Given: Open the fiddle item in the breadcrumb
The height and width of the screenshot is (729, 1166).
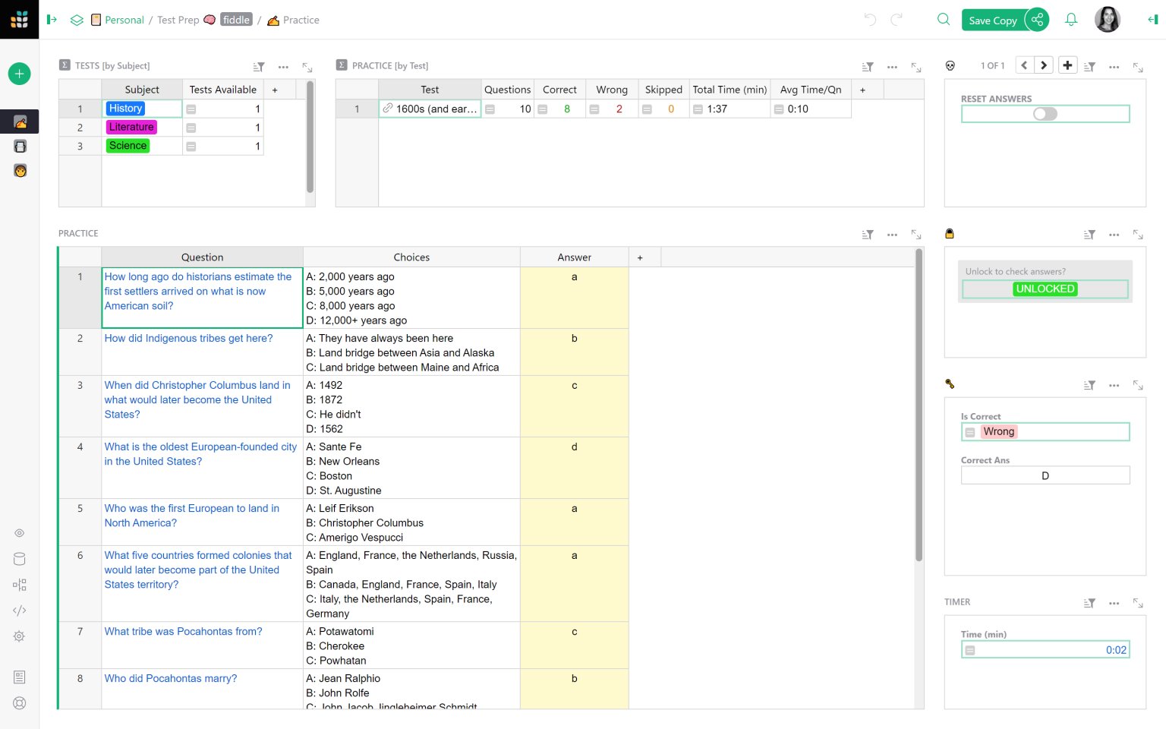Looking at the screenshot, I should point(236,20).
